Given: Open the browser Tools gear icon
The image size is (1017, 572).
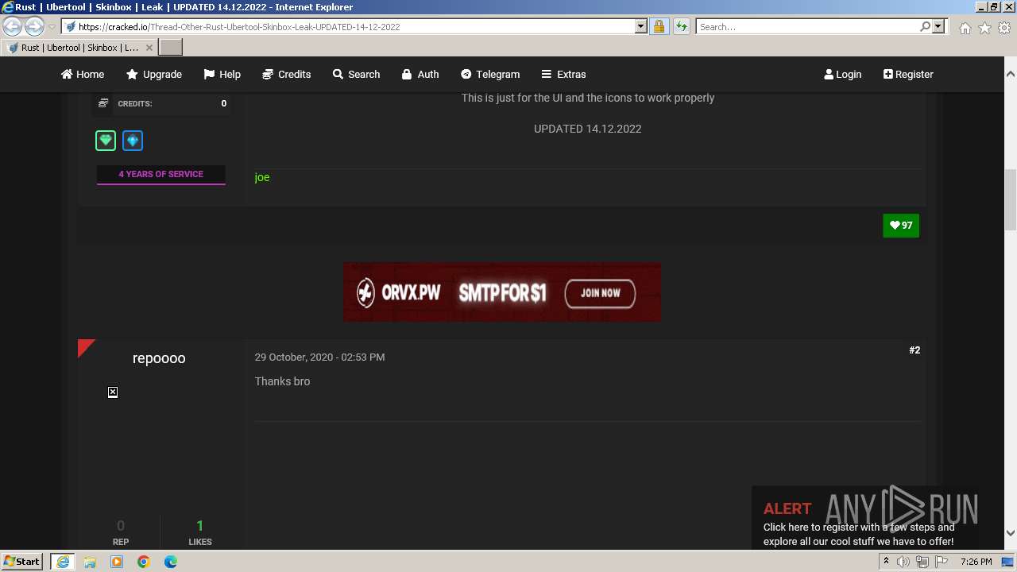Looking at the screenshot, I should pyautogui.click(x=1004, y=28).
